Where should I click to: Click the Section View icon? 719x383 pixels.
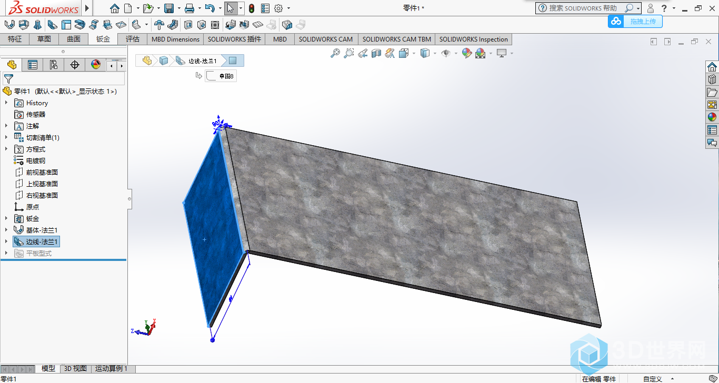point(376,53)
